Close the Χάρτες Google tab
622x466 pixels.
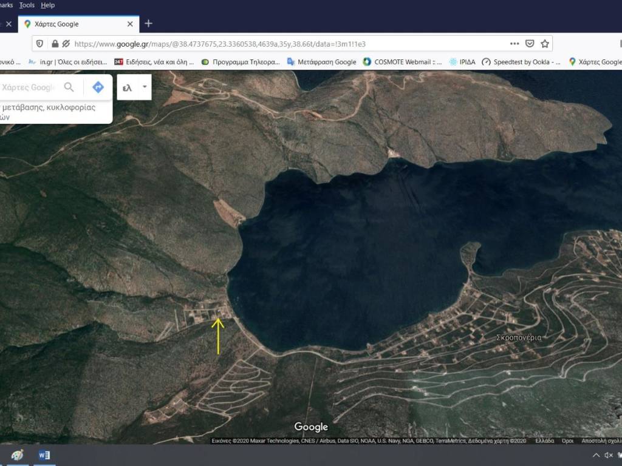coord(130,24)
